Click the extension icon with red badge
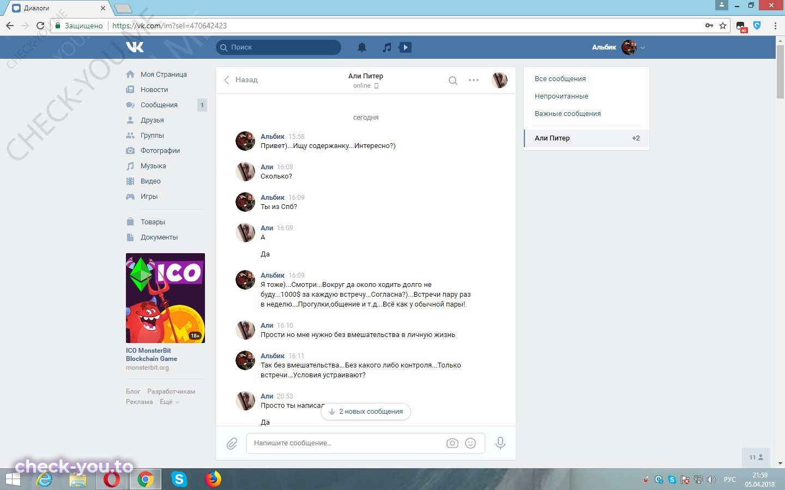This screenshot has width=785, height=490. tap(741, 27)
